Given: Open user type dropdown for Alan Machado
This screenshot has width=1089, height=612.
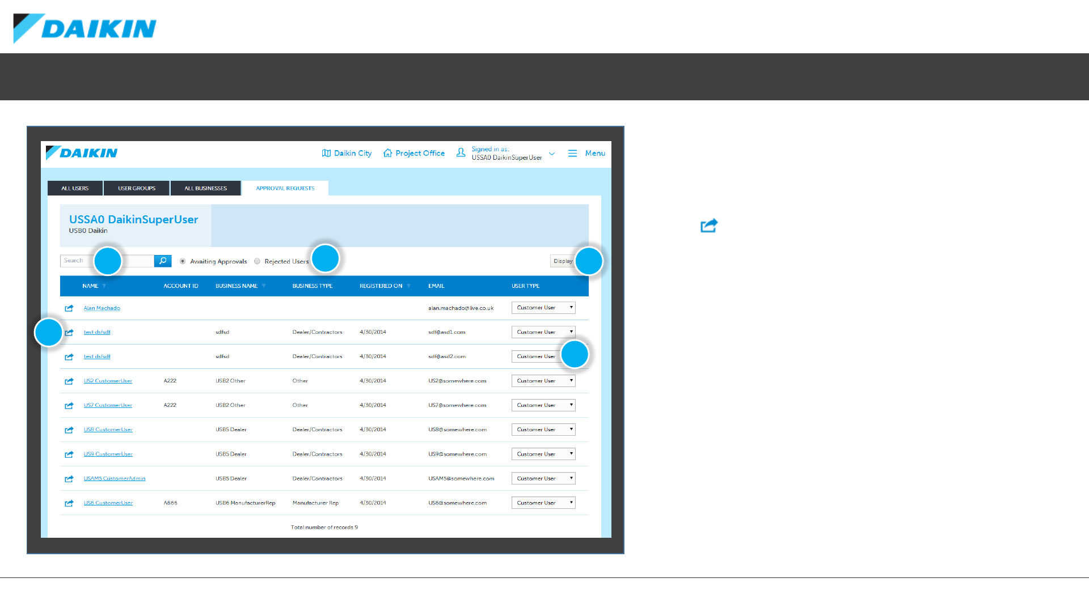Looking at the screenshot, I should [x=543, y=308].
